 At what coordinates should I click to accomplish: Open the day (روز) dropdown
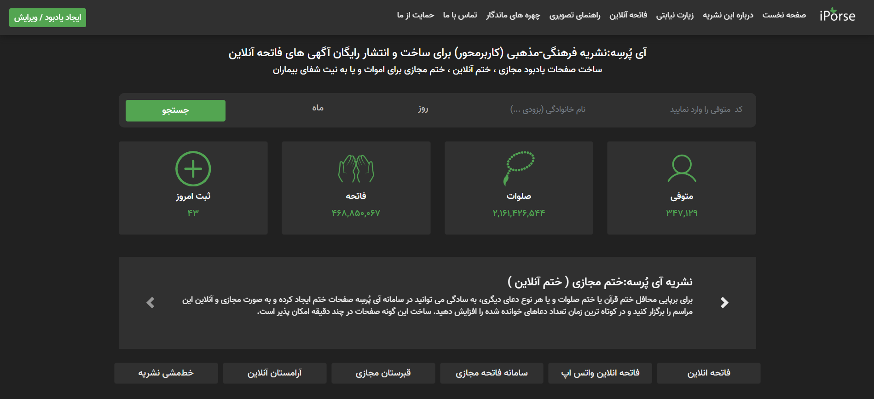(423, 109)
